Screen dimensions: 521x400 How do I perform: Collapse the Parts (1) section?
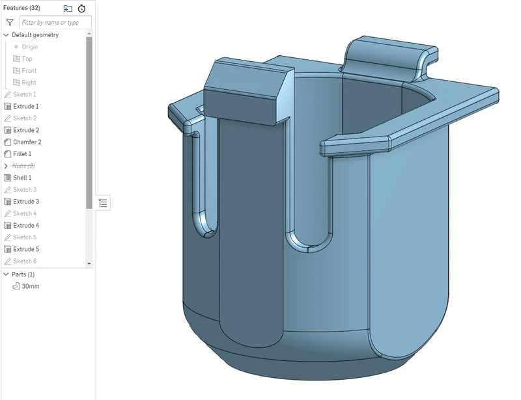(6, 274)
